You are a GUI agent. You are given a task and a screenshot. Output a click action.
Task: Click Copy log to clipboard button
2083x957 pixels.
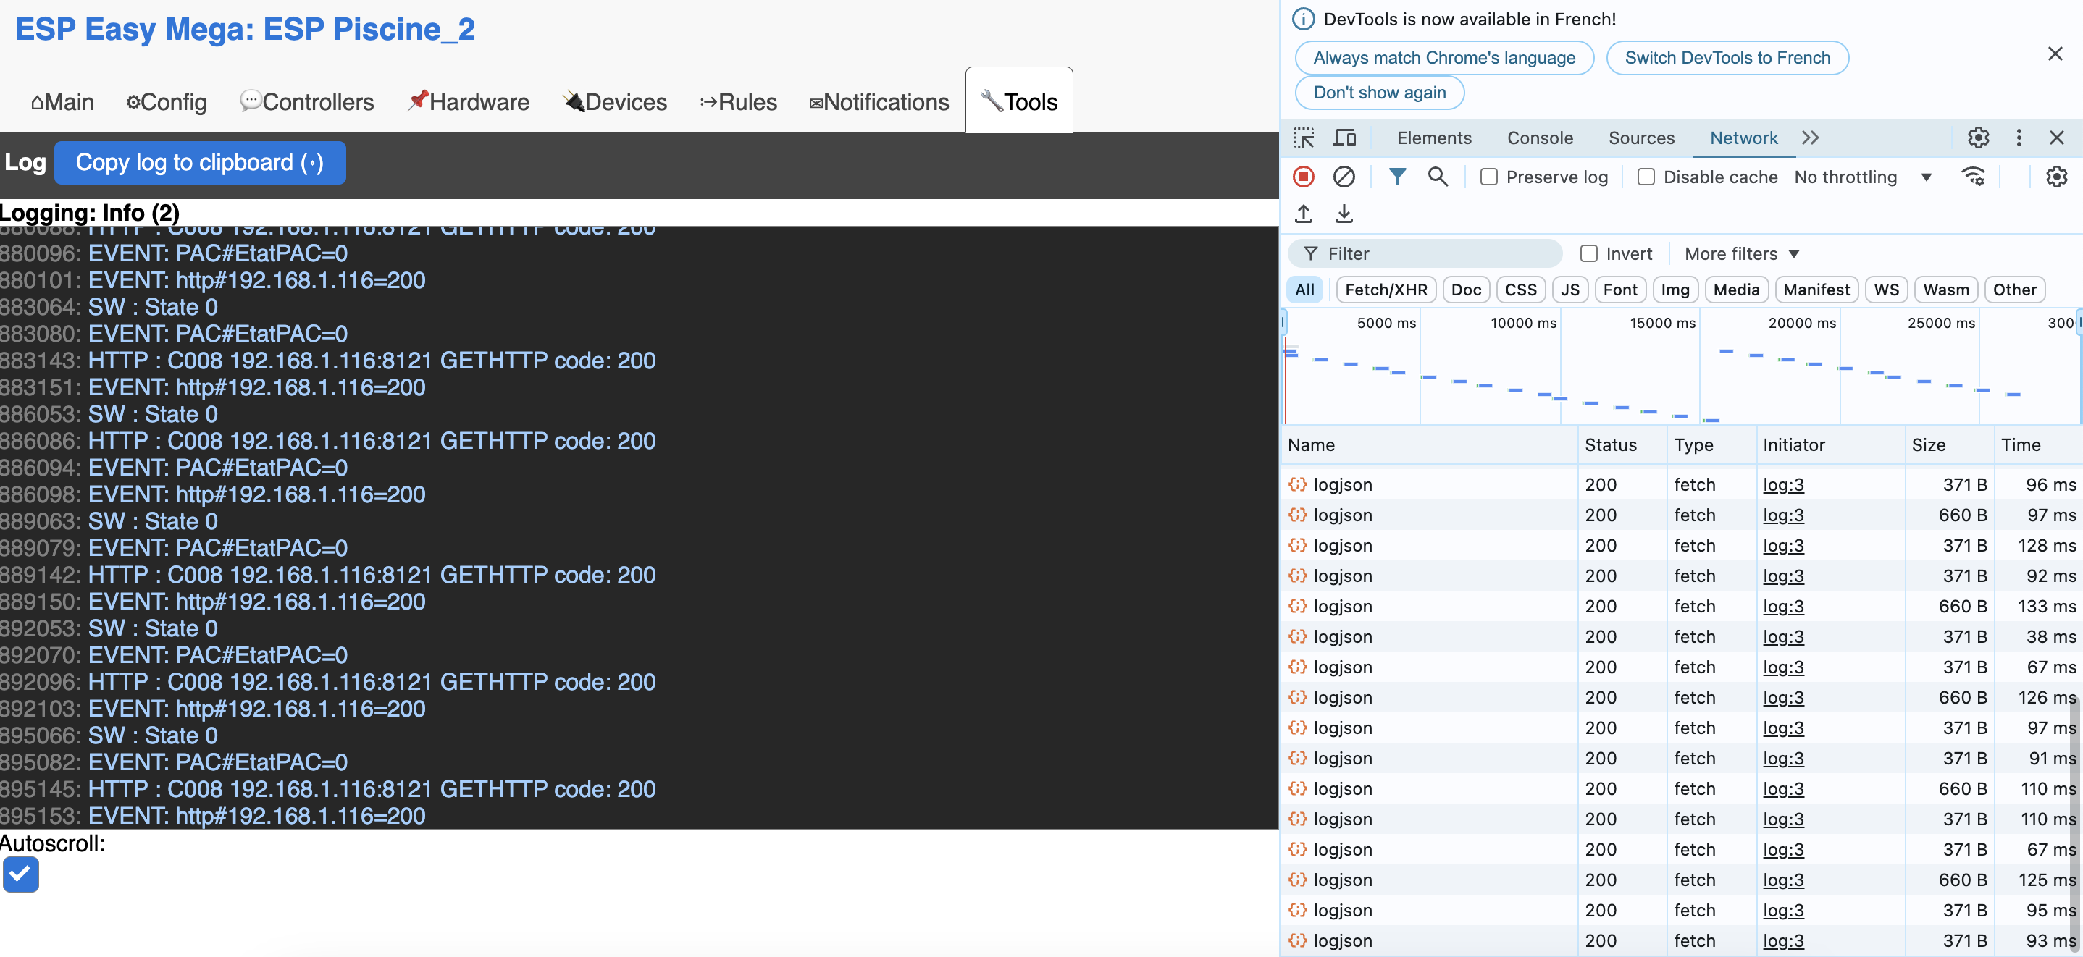[x=200, y=162]
